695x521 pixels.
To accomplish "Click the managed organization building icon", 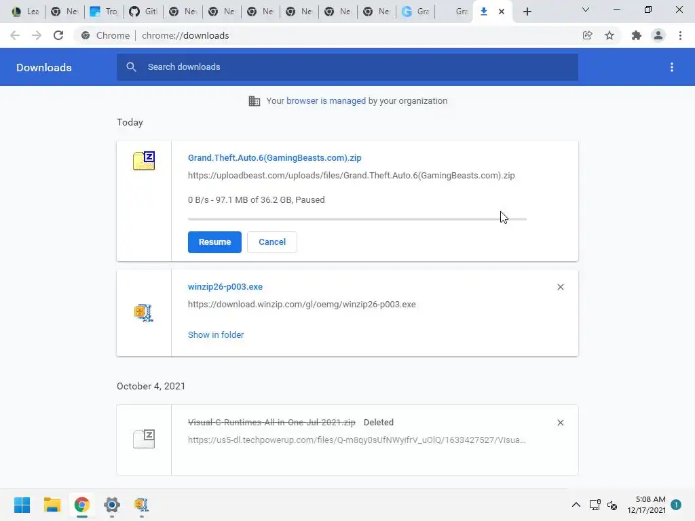I will tap(255, 101).
